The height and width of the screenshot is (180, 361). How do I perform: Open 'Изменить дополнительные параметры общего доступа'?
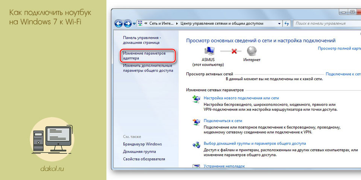(148, 68)
